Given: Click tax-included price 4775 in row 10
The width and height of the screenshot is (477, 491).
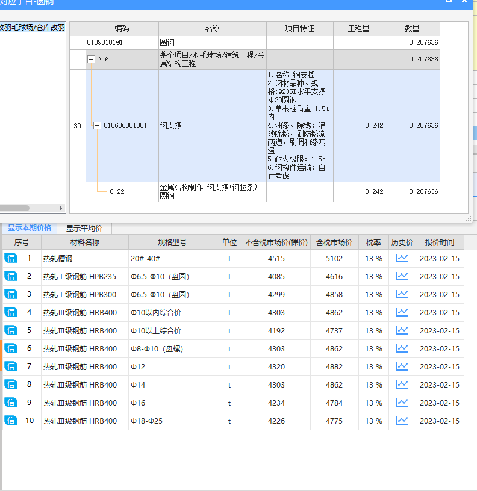Looking at the screenshot, I should pos(334,421).
